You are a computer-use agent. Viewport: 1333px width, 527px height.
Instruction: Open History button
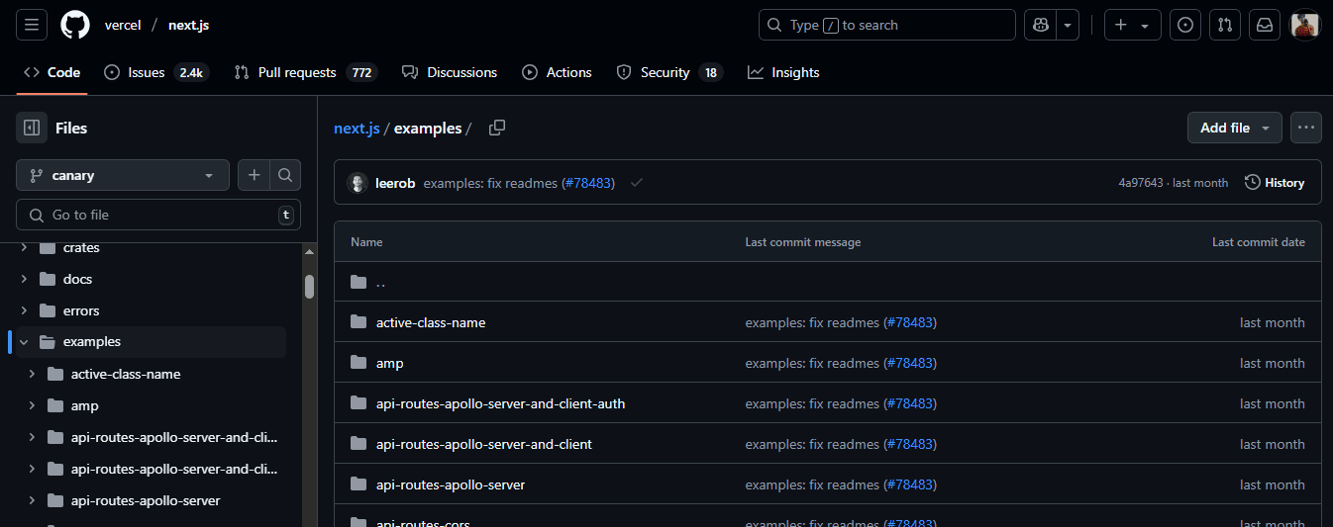coord(1275,183)
